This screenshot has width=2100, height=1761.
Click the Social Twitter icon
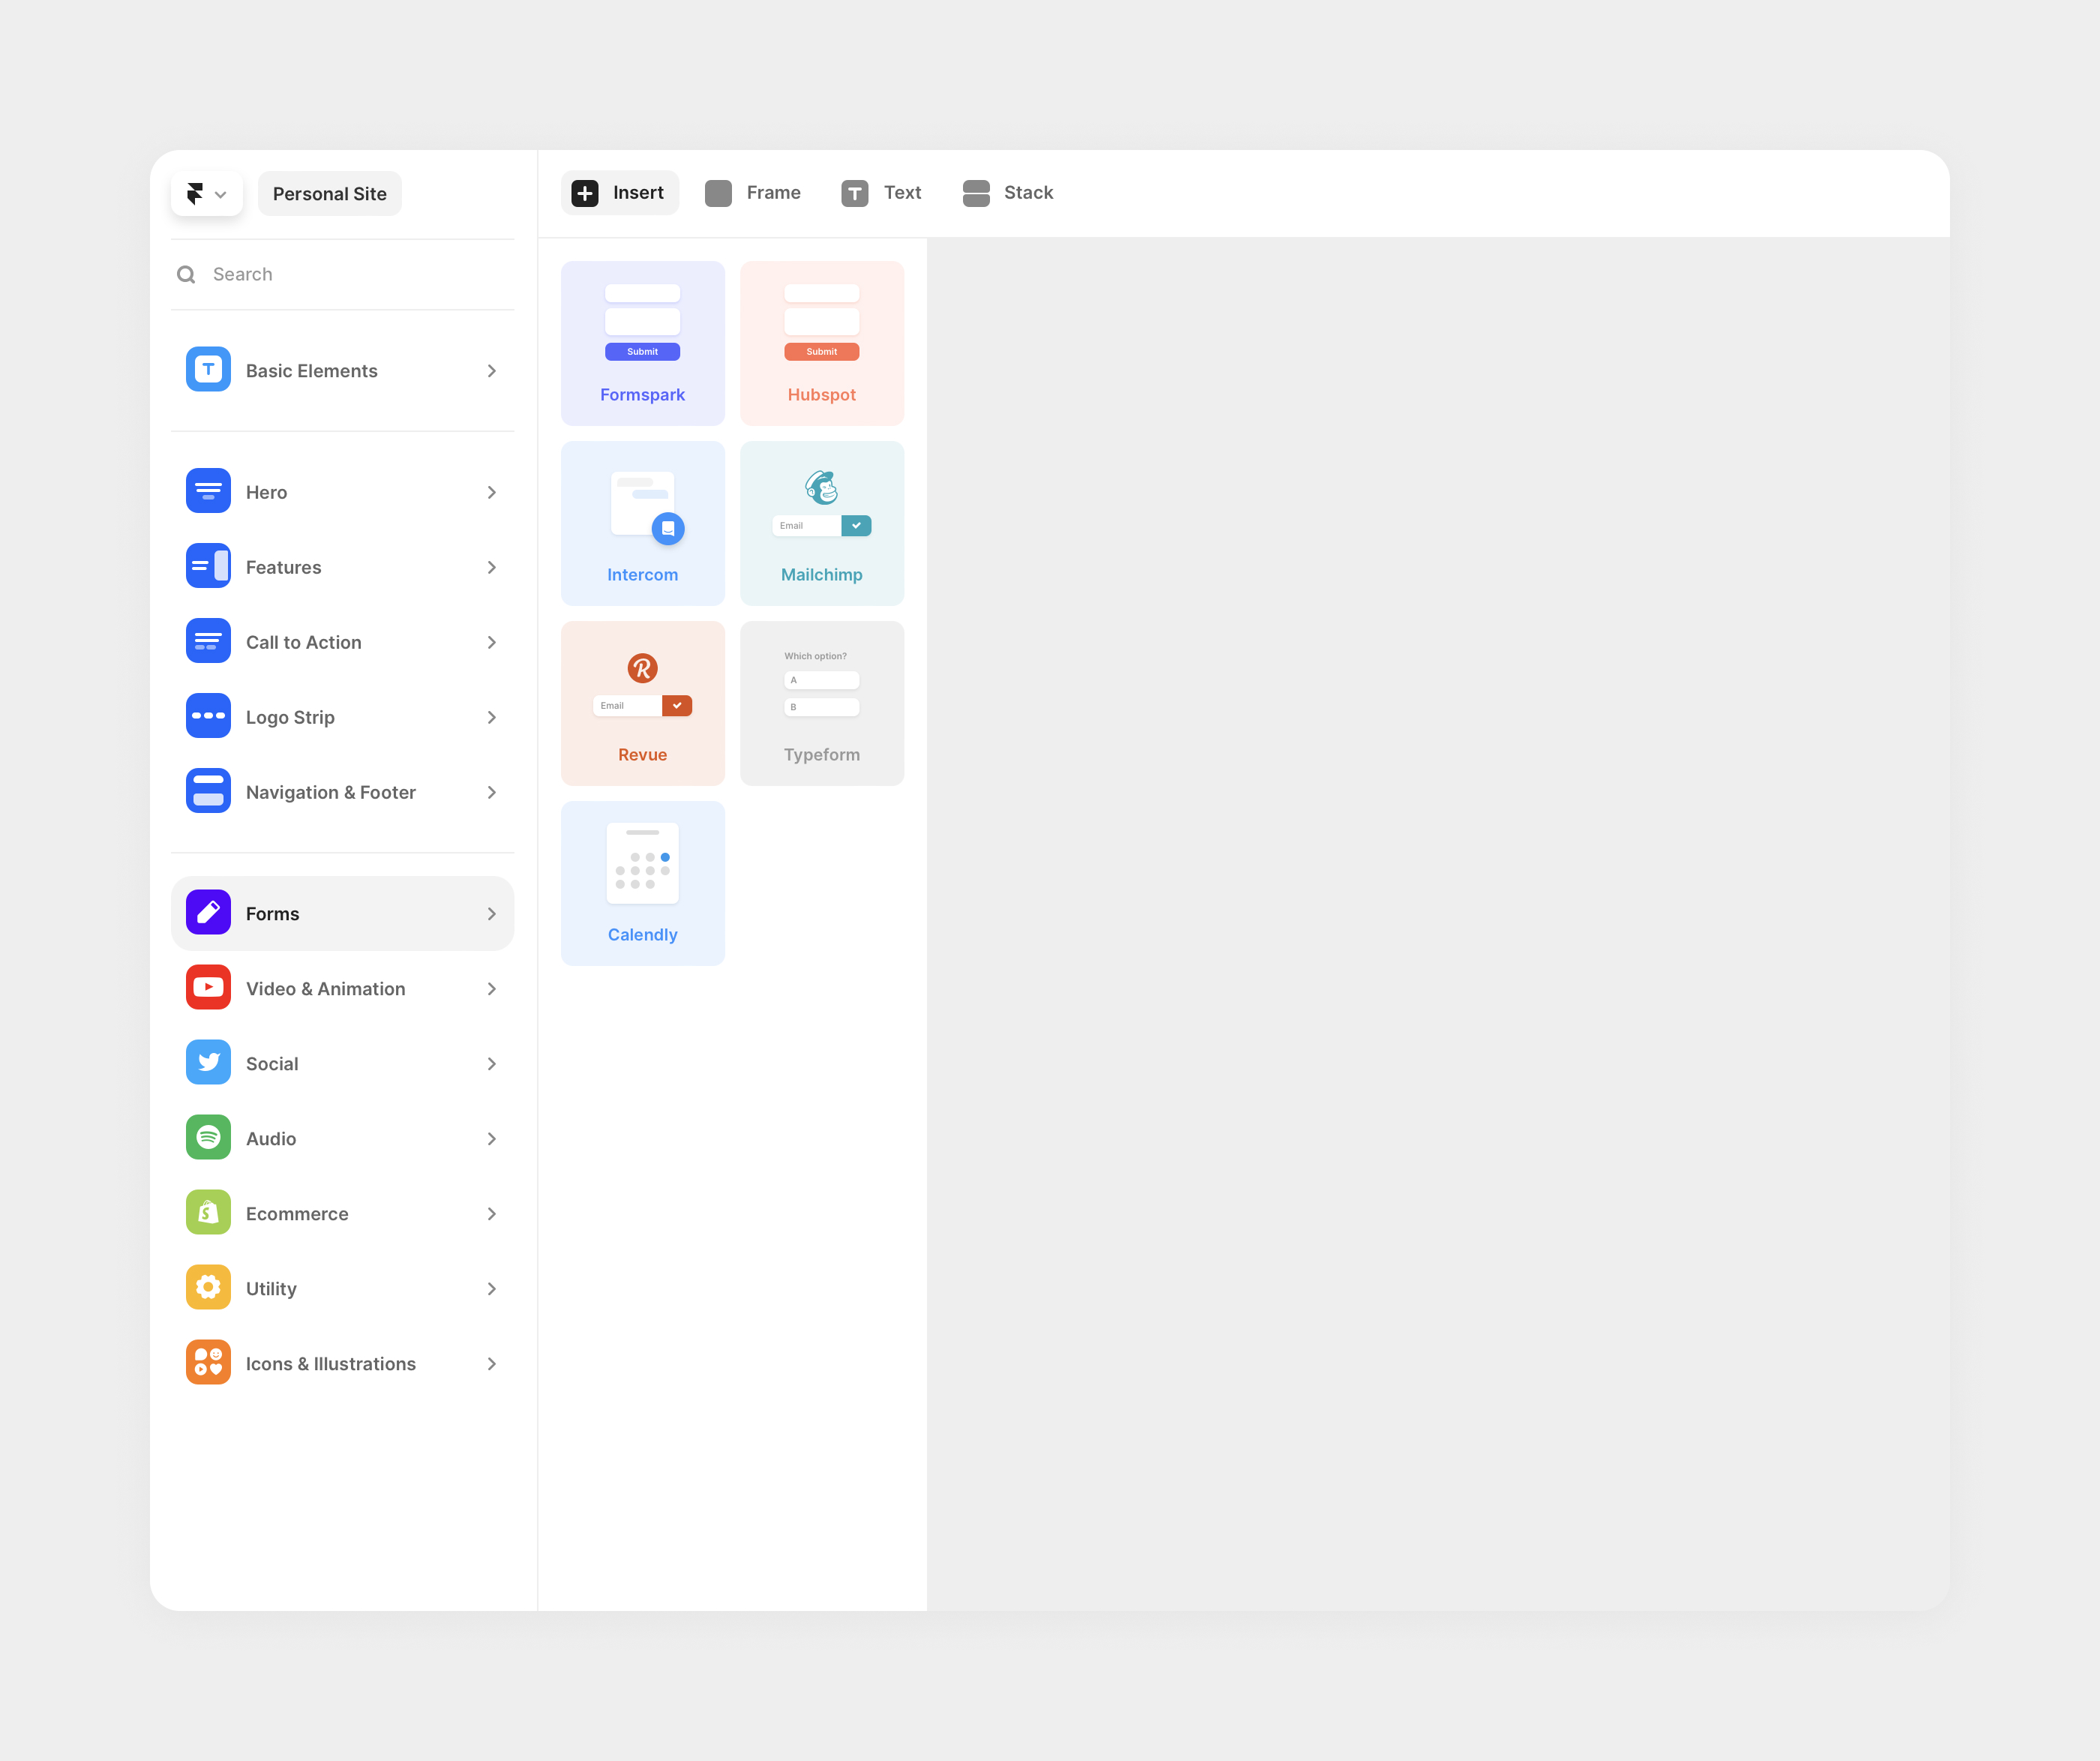208,1063
